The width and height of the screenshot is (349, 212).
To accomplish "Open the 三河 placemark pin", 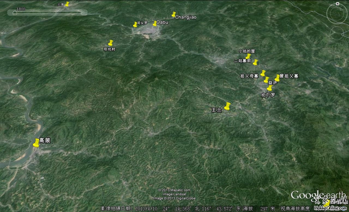I will coord(67,4).
